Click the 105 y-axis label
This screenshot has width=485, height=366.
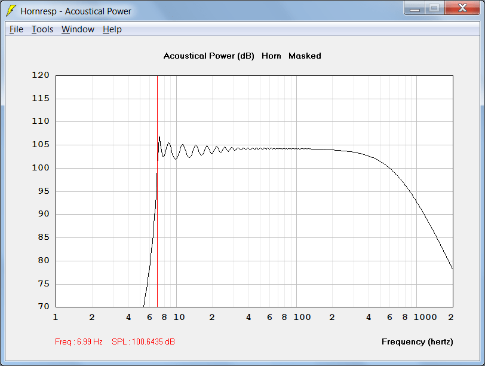[x=41, y=144]
